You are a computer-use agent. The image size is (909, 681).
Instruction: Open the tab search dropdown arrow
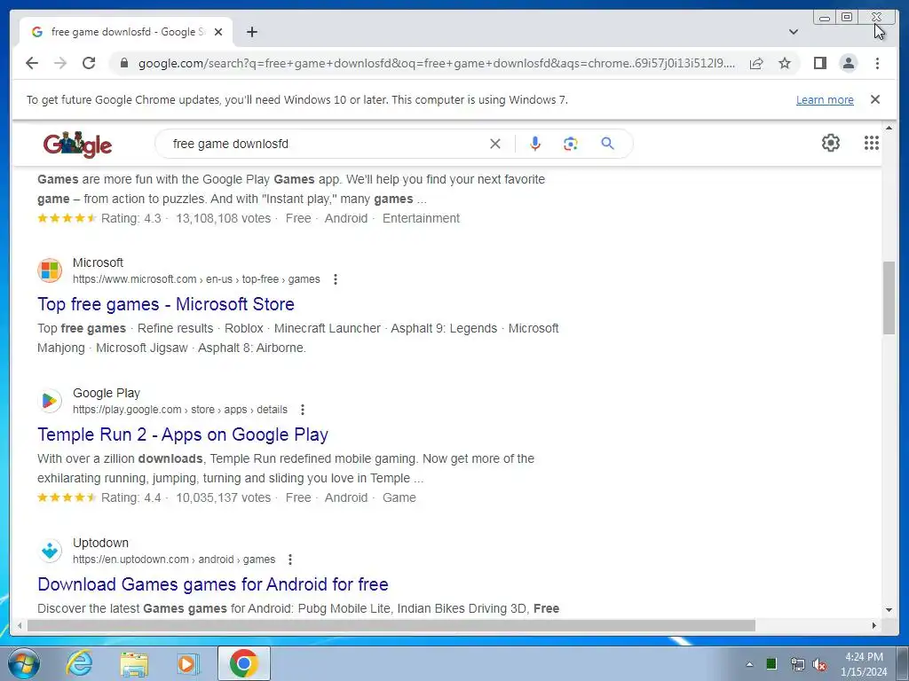point(794,32)
